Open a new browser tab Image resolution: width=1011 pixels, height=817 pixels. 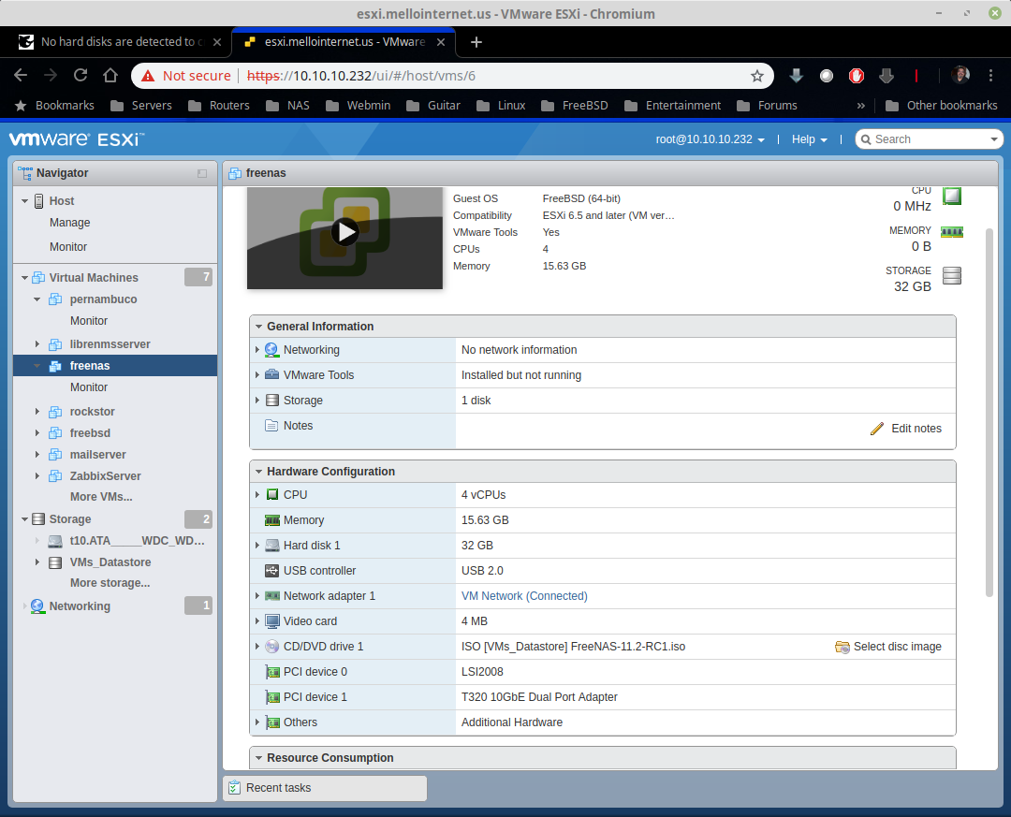click(476, 42)
